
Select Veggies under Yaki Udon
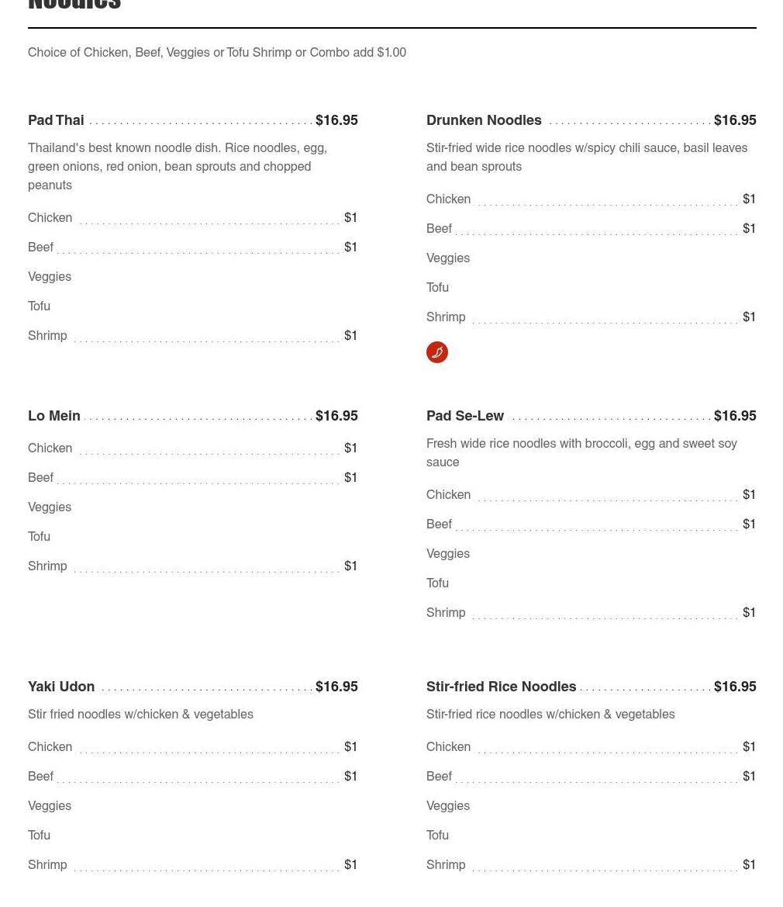[50, 806]
